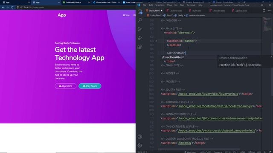Click the errors and warnings status indicator
The width and height of the screenshot is (273, 153).
tap(143, 152)
